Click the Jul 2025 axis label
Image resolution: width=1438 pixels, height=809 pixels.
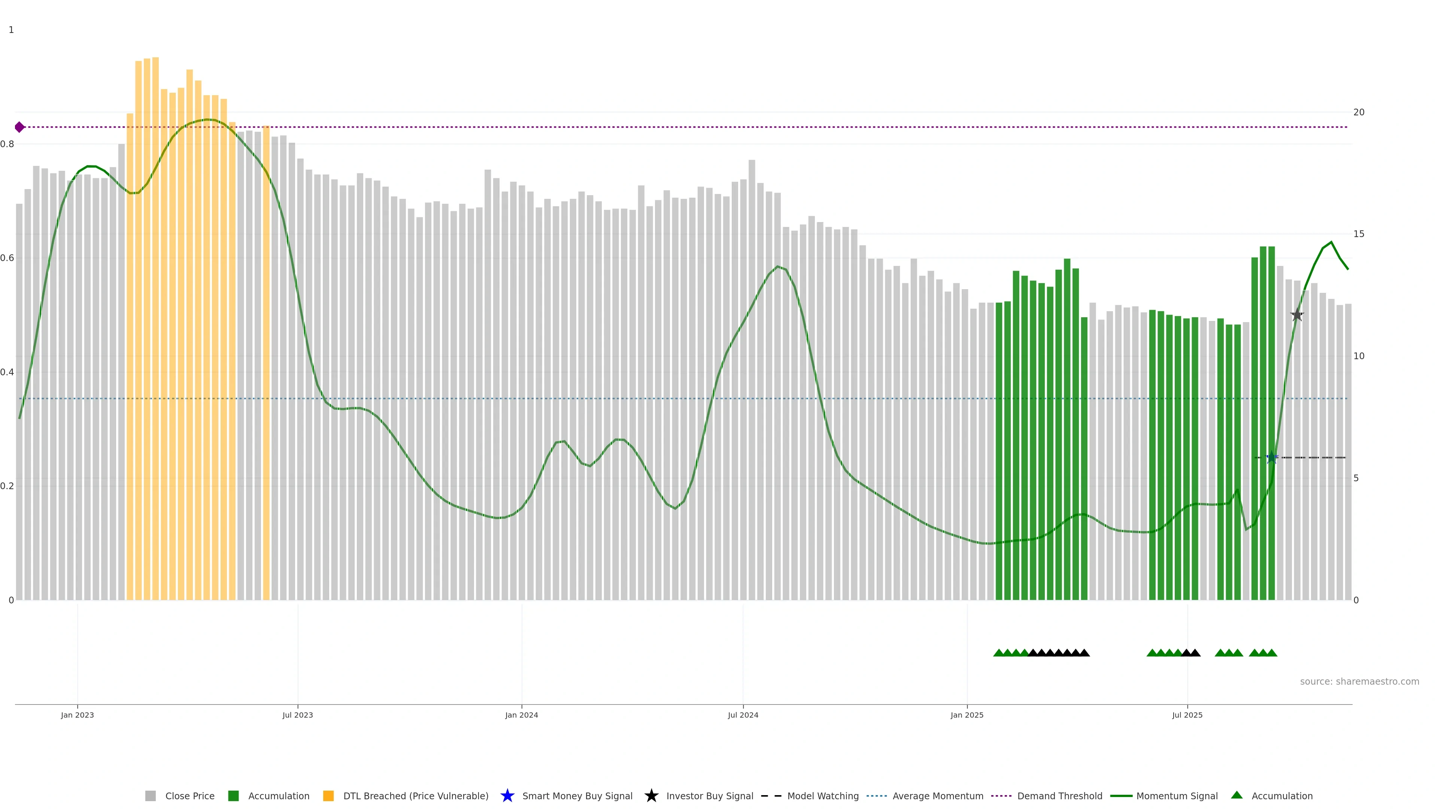(1187, 715)
